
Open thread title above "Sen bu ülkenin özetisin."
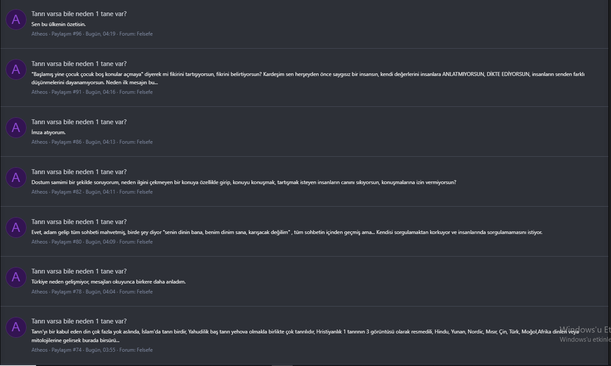pyautogui.click(x=79, y=14)
